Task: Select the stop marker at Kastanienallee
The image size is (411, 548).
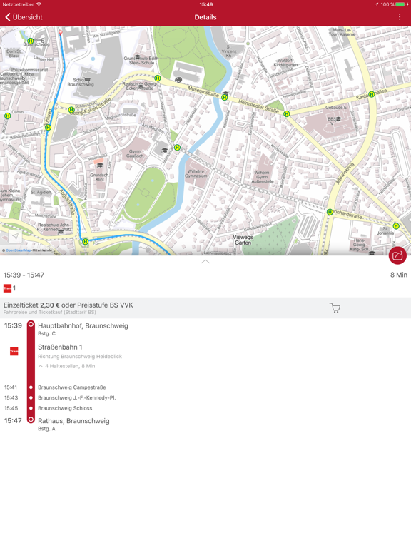Action: tap(372, 94)
